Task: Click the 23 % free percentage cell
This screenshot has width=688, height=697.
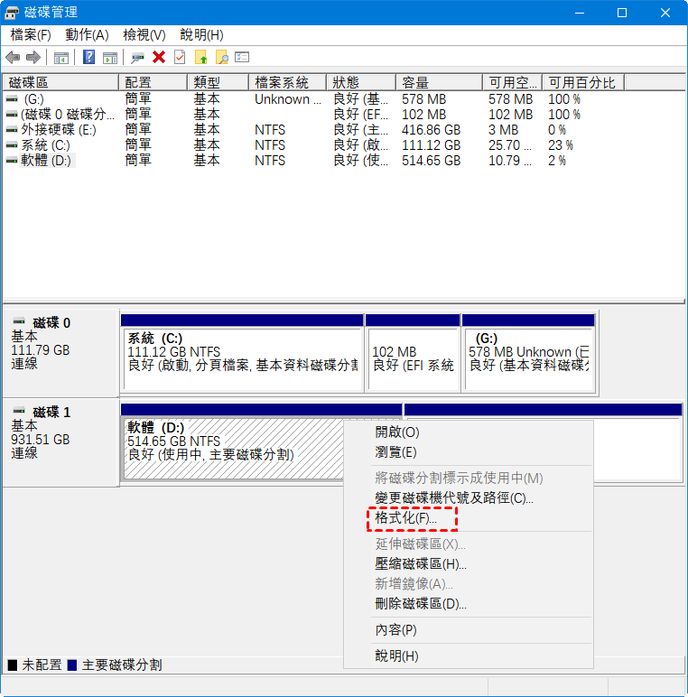Action: pos(561,145)
